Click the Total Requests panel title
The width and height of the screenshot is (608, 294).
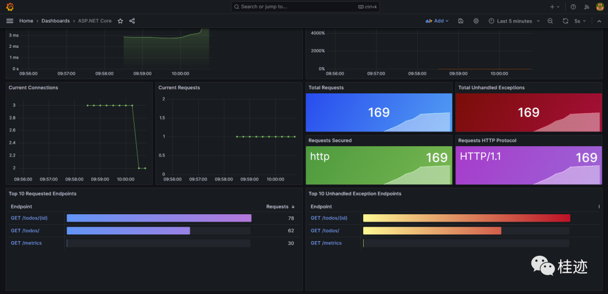click(x=326, y=88)
